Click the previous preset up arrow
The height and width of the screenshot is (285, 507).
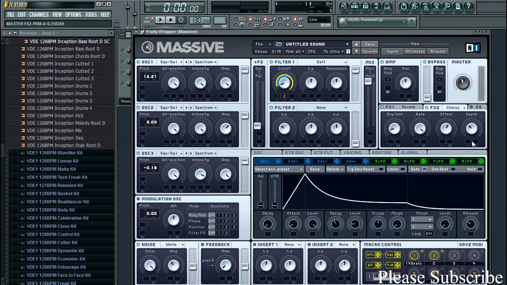click(356, 44)
